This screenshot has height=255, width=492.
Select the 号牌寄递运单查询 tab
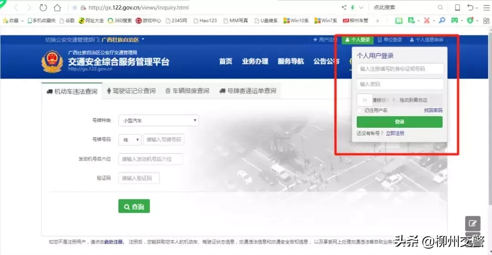248,91
